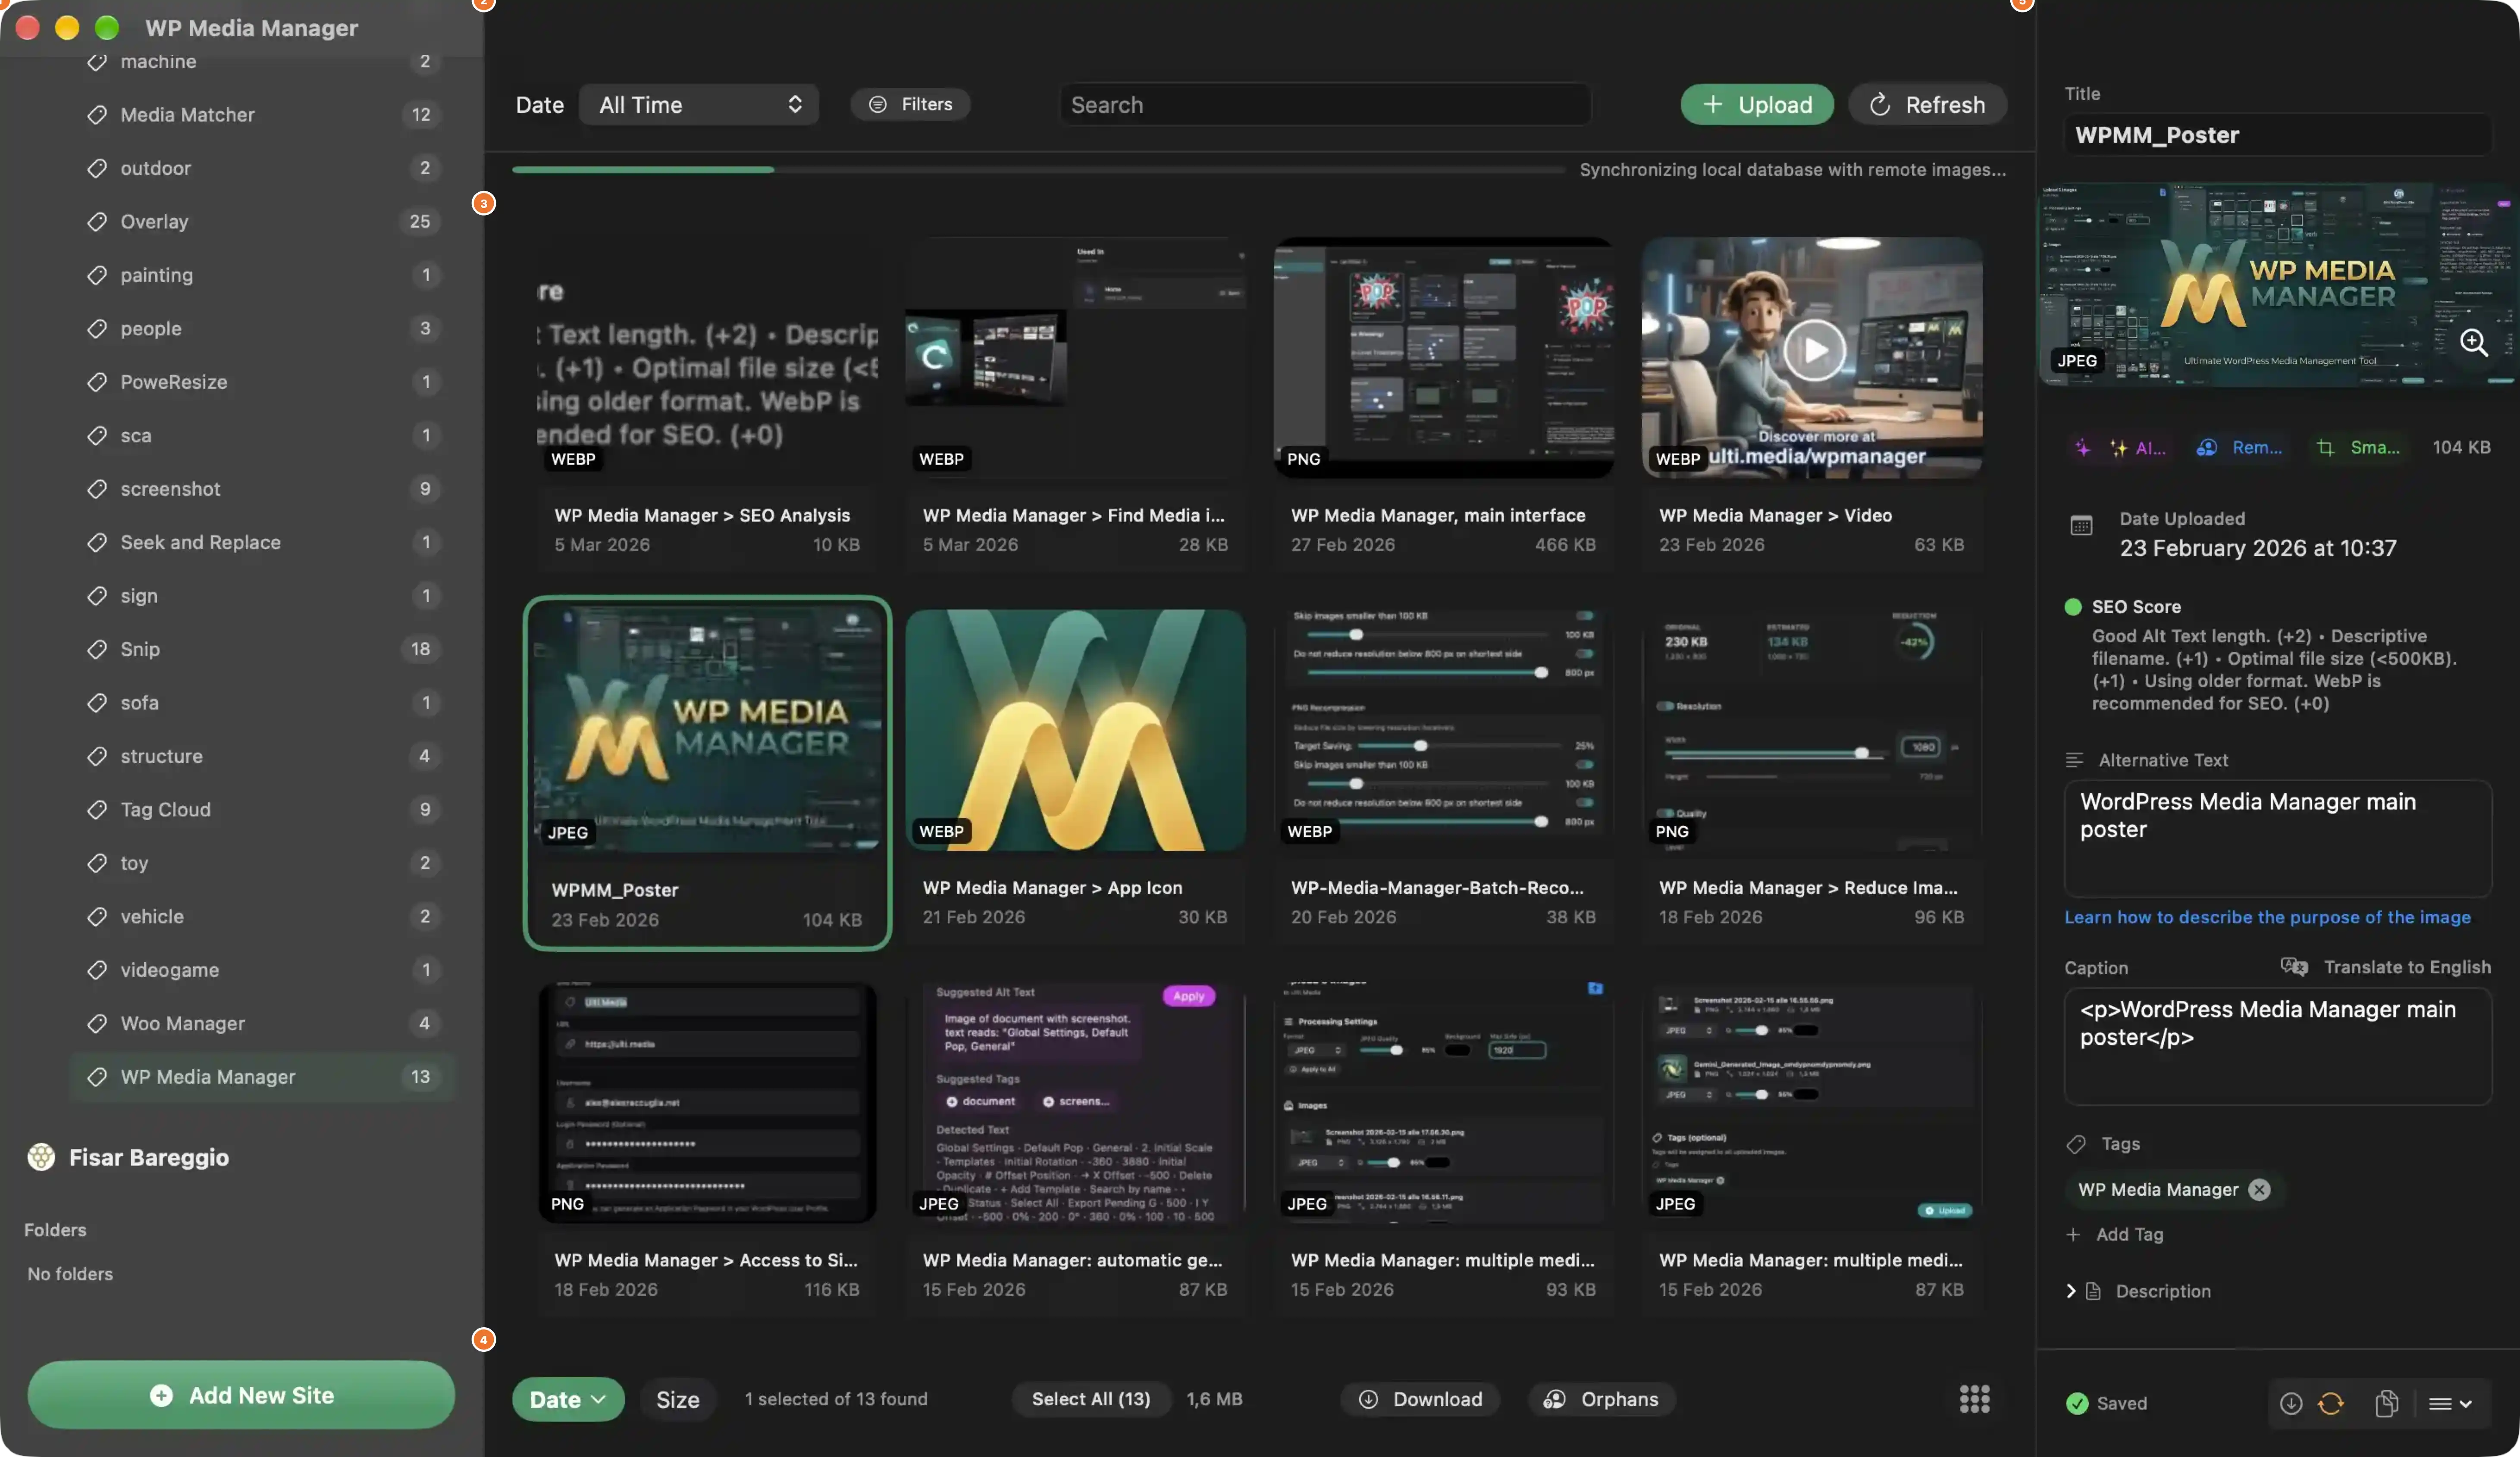Select the WP Media Manager tag in sidebar

pos(264,1077)
